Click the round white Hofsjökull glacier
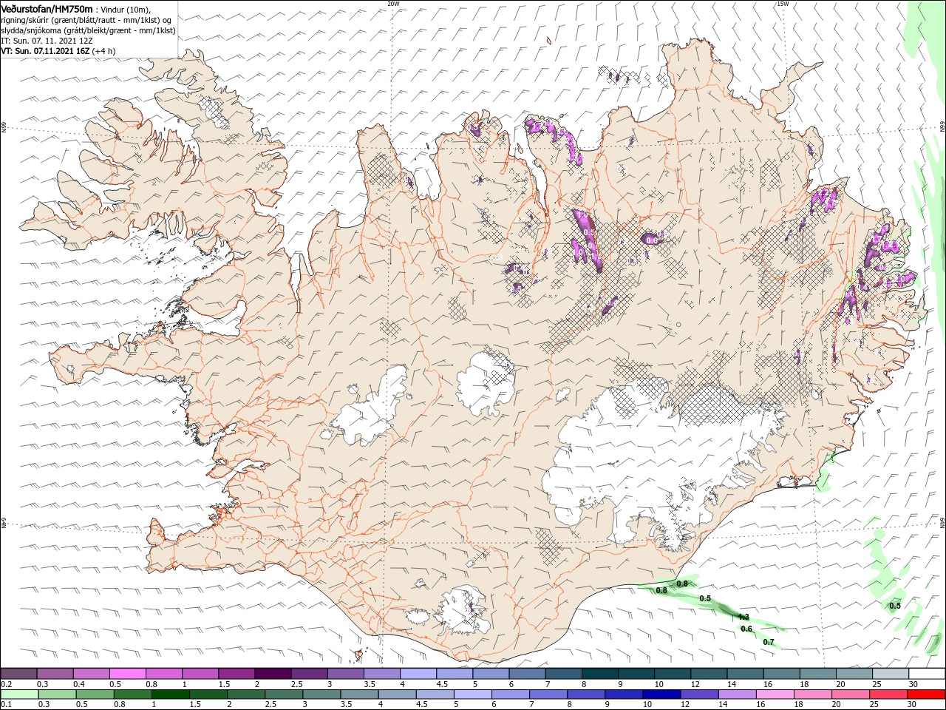 pyautogui.click(x=486, y=382)
